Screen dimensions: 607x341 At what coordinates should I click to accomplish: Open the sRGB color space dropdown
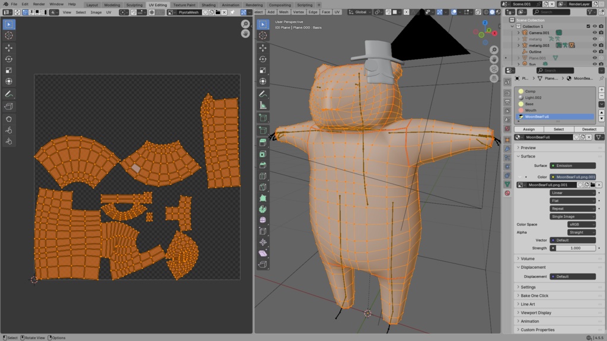point(582,224)
